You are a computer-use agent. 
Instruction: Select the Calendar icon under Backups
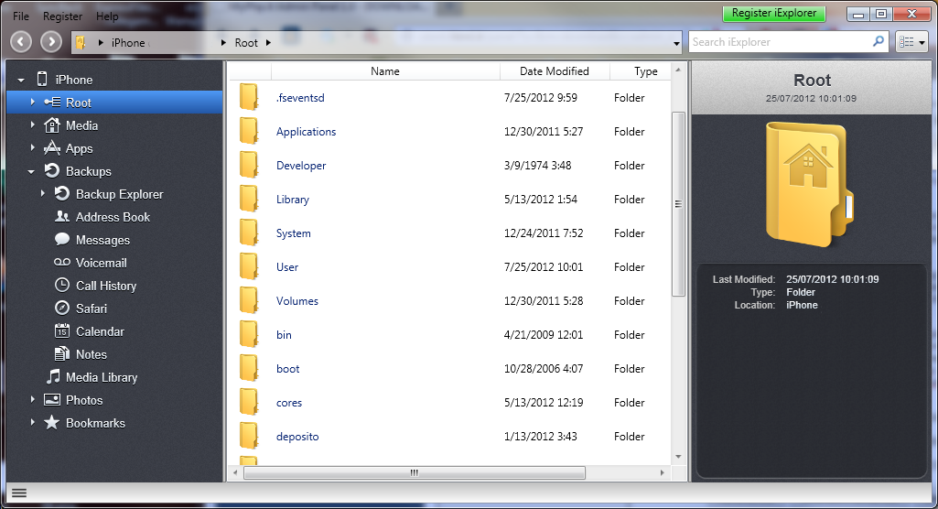[62, 331]
